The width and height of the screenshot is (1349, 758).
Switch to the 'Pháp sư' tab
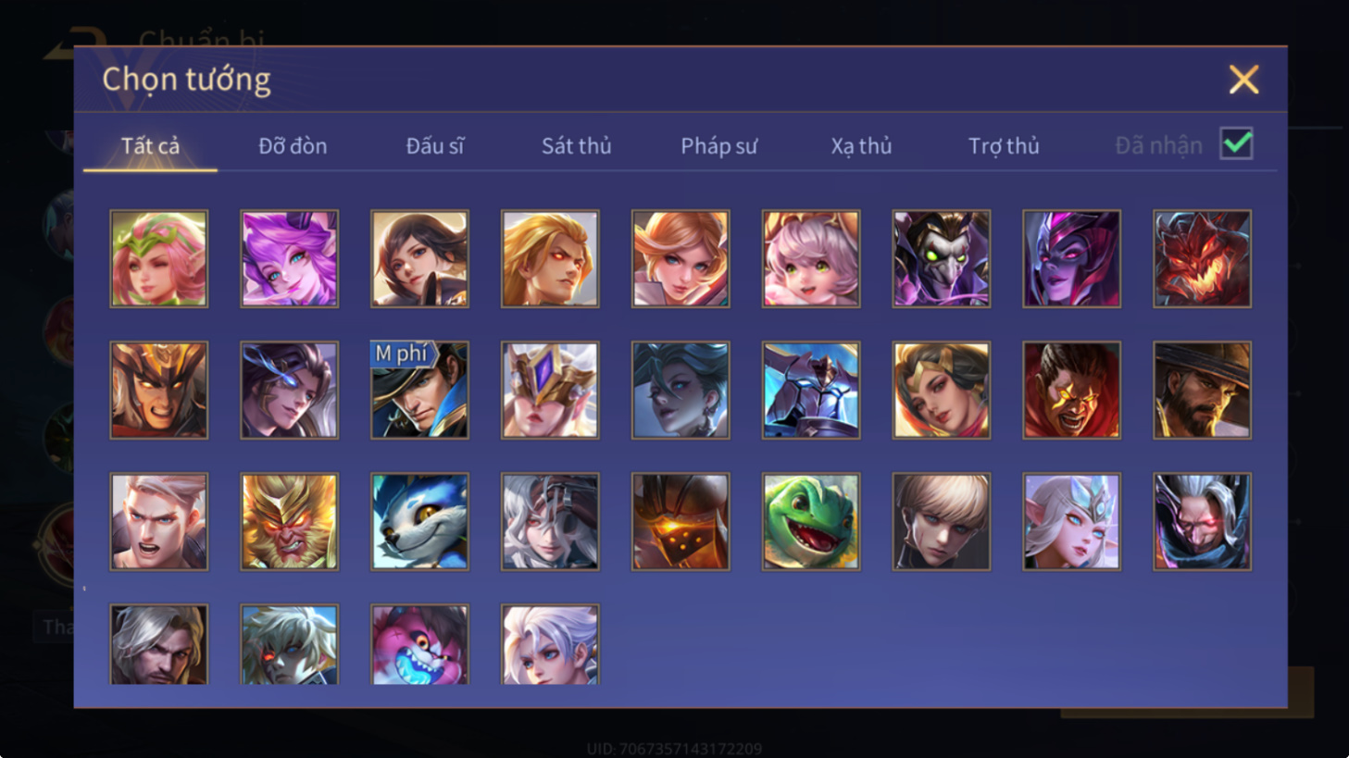tap(718, 145)
